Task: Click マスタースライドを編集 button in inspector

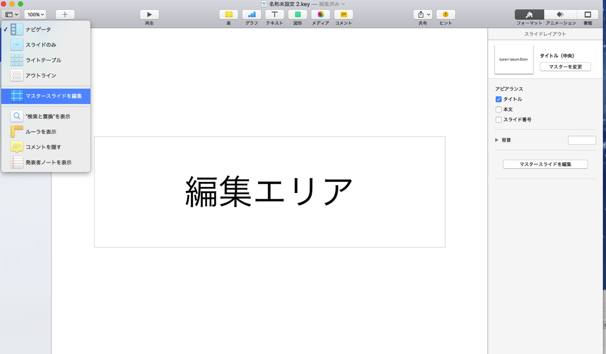Action: coord(545,164)
